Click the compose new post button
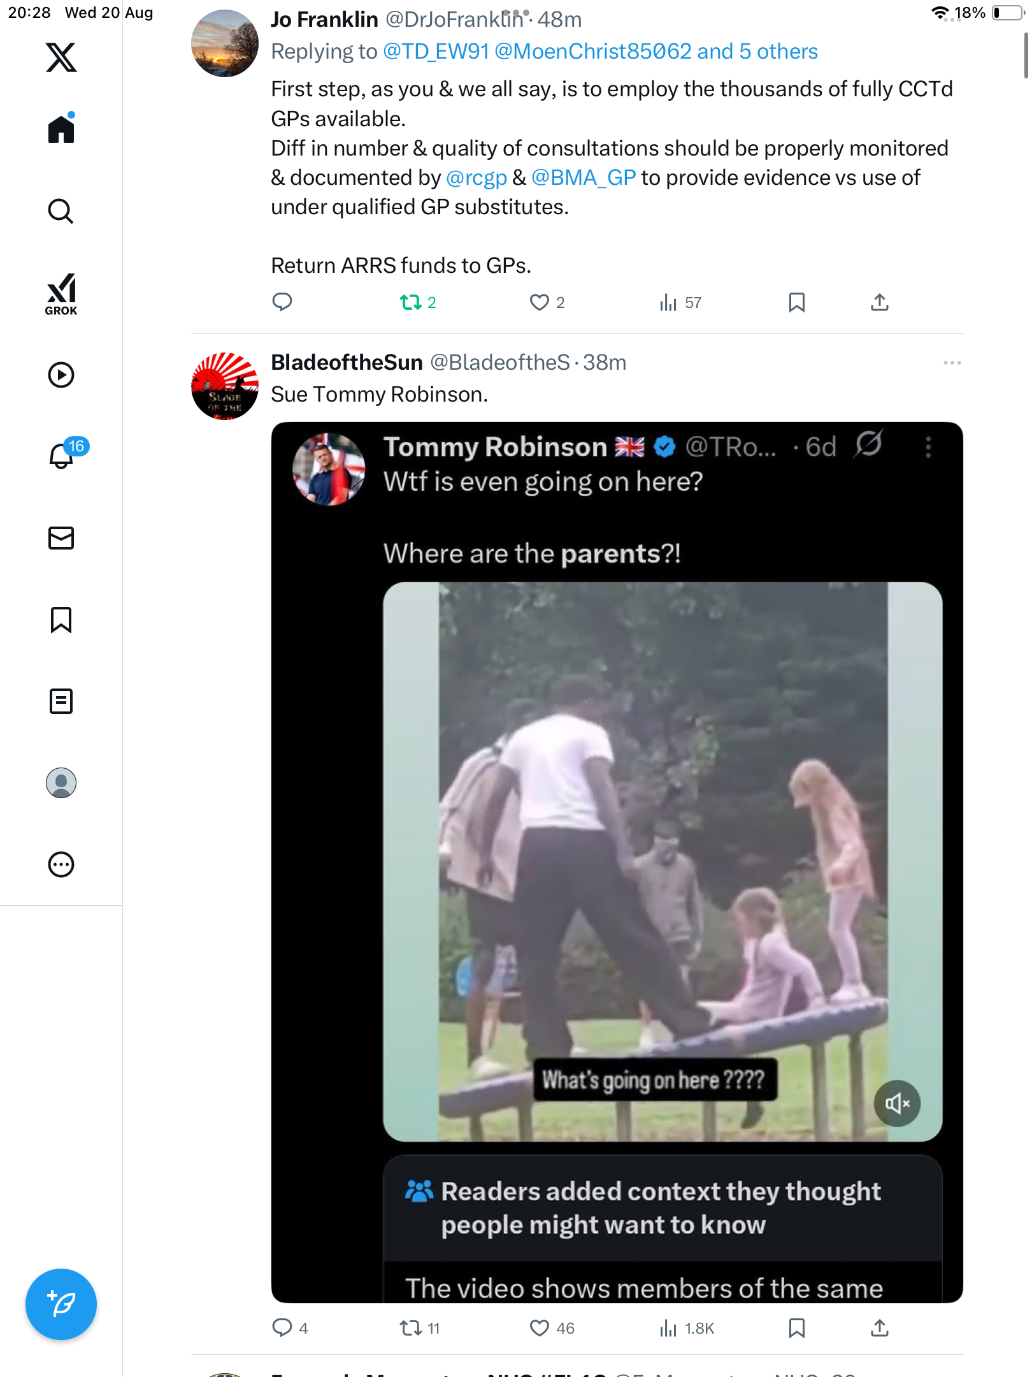Screen dimensions: 1032x1377 coord(61,1304)
